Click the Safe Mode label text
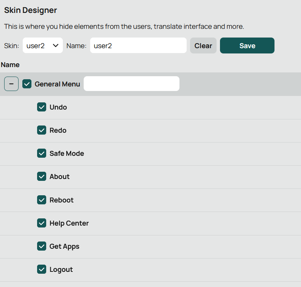 [x=67, y=154]
